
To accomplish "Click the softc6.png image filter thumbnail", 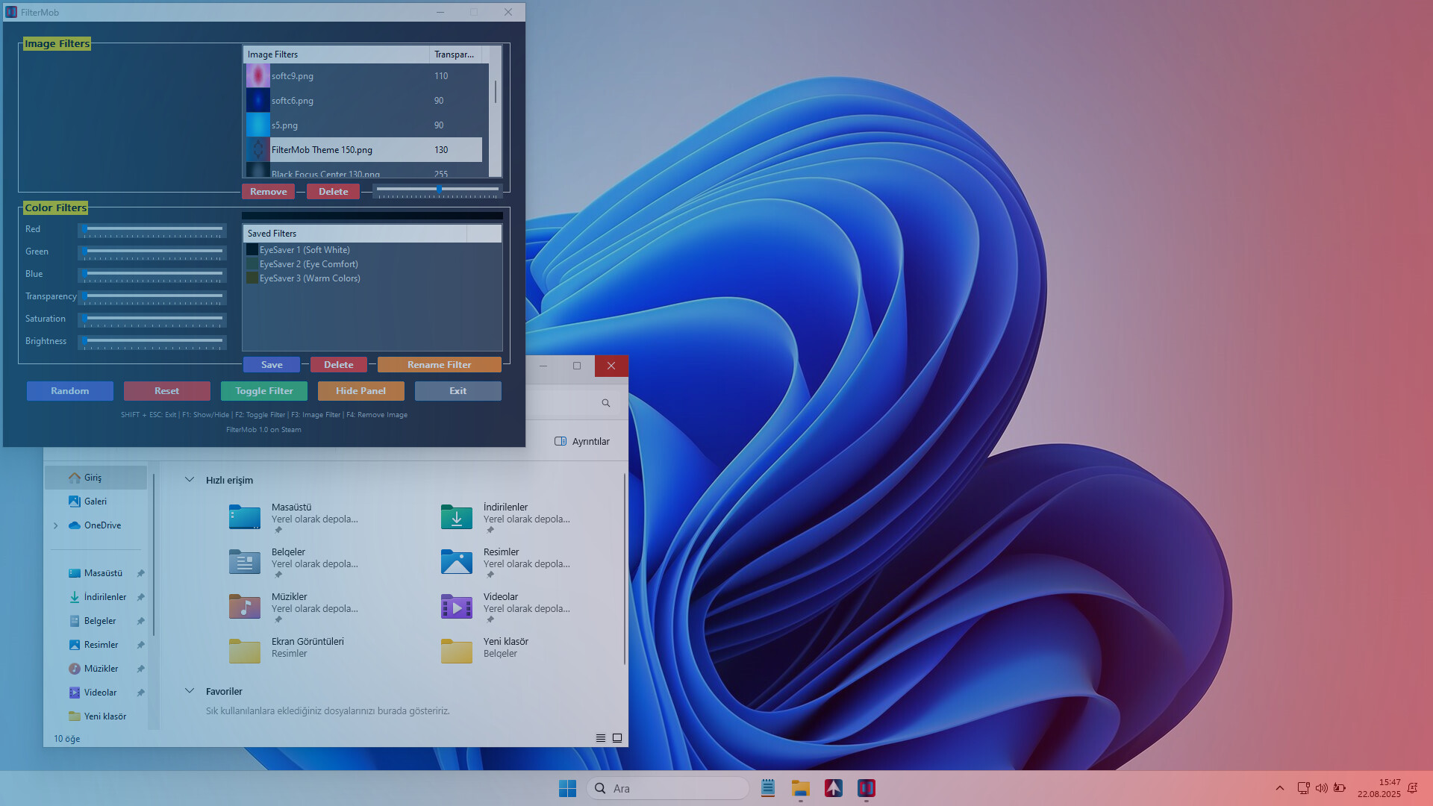I will (x=257, y=100).
